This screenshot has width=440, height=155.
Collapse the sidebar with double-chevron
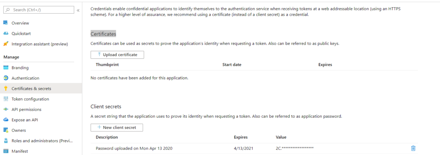tap(78, 10)
